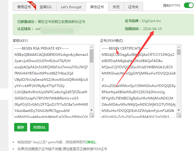Select the Let's Encrypt tab
This screenshot has width=195, height=151.
coord(71,7)
